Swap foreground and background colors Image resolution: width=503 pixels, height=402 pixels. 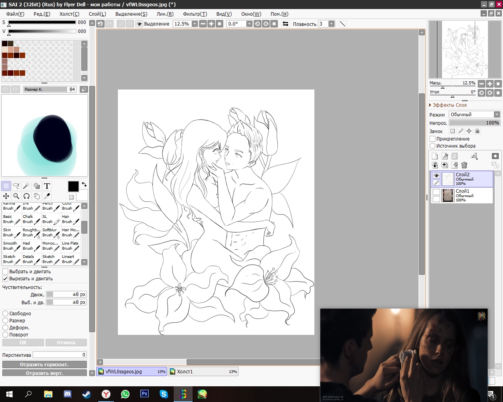tap(84, 184)
